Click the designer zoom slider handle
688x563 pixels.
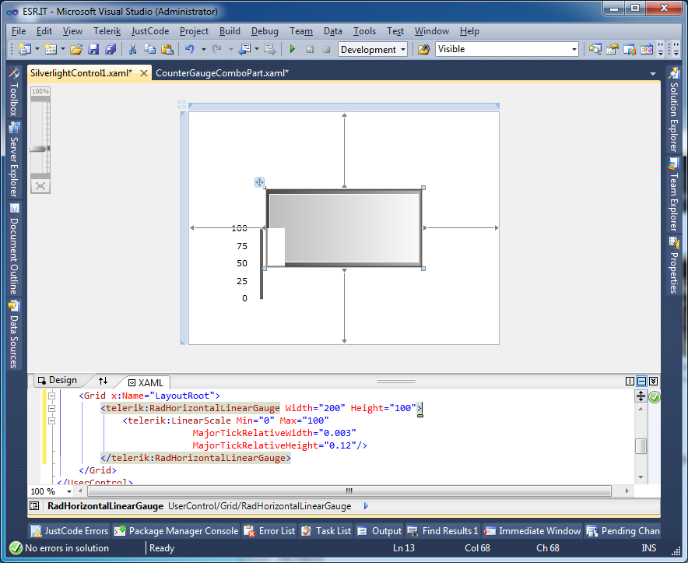coord(40,148)
